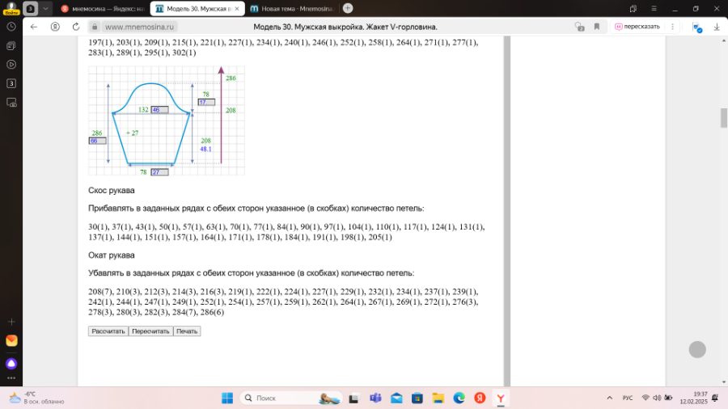Open Microsoft Edge from the taskbar
Viewport: 728px width, 409px height.
point(459,398)
